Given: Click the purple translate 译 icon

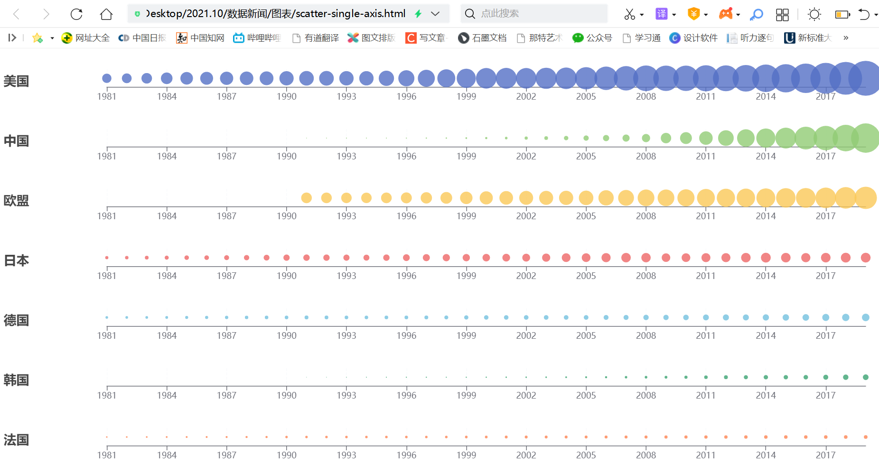Looking at the screenshot, I should (661, 14).
